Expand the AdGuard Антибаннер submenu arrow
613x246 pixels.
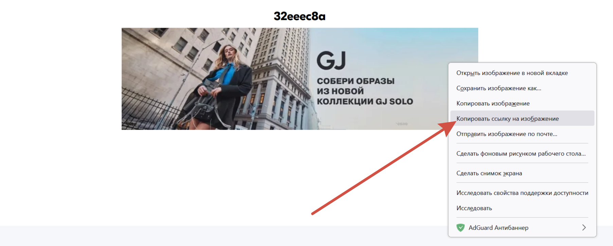click(584, 228)
